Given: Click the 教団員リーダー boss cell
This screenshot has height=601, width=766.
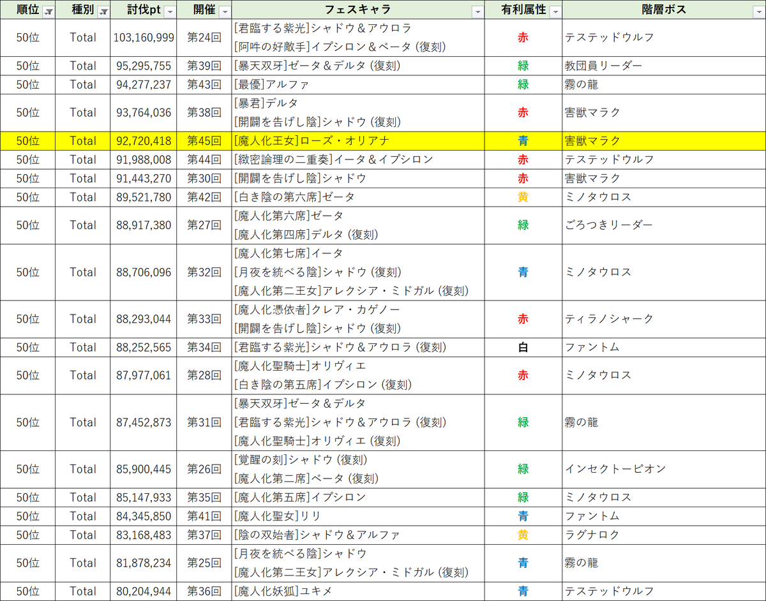Looking at the screenshot, I should [664, 66].
